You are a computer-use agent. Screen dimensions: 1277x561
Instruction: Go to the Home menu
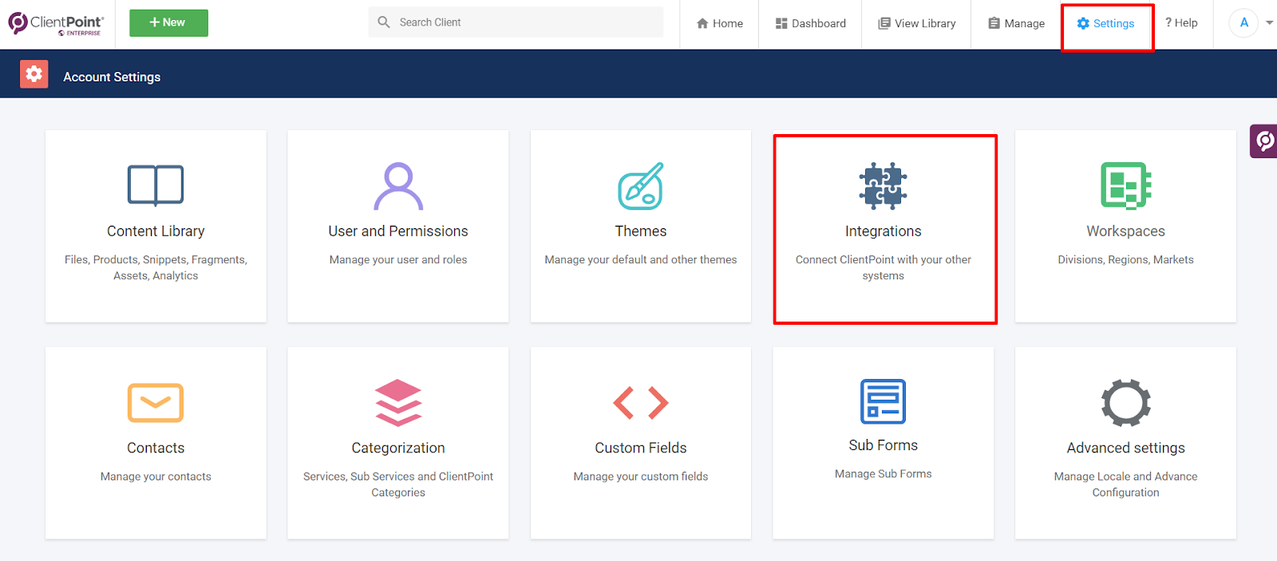(x=720, y=24)
